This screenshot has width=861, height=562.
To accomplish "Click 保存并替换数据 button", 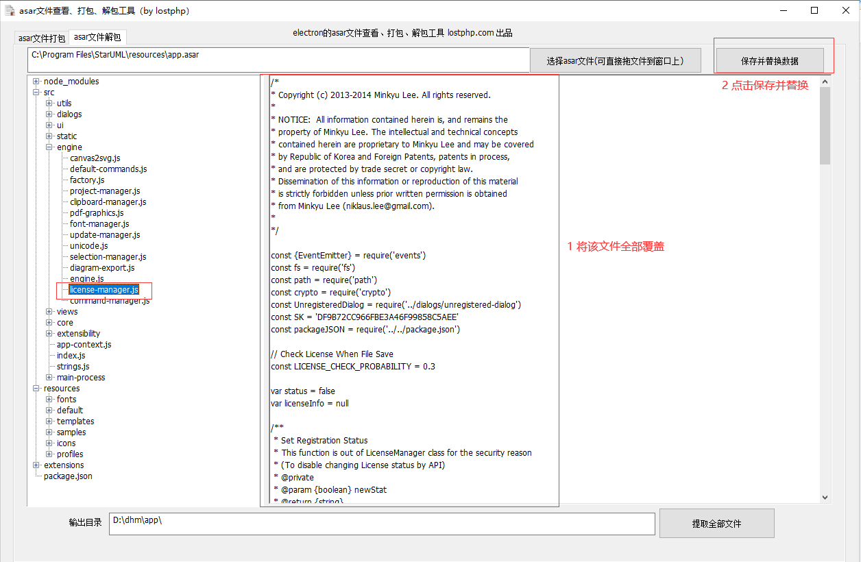I will 773,60.
